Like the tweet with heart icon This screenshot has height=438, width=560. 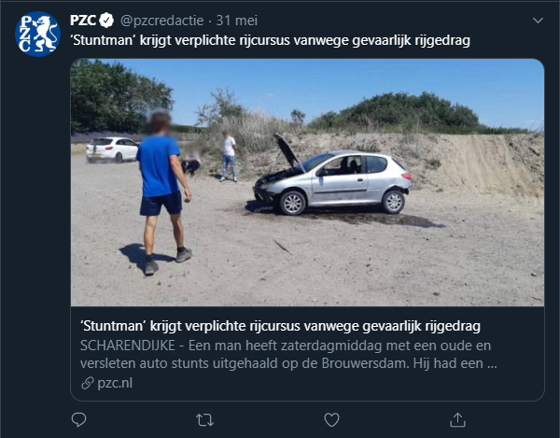click(x=331, y=420)
